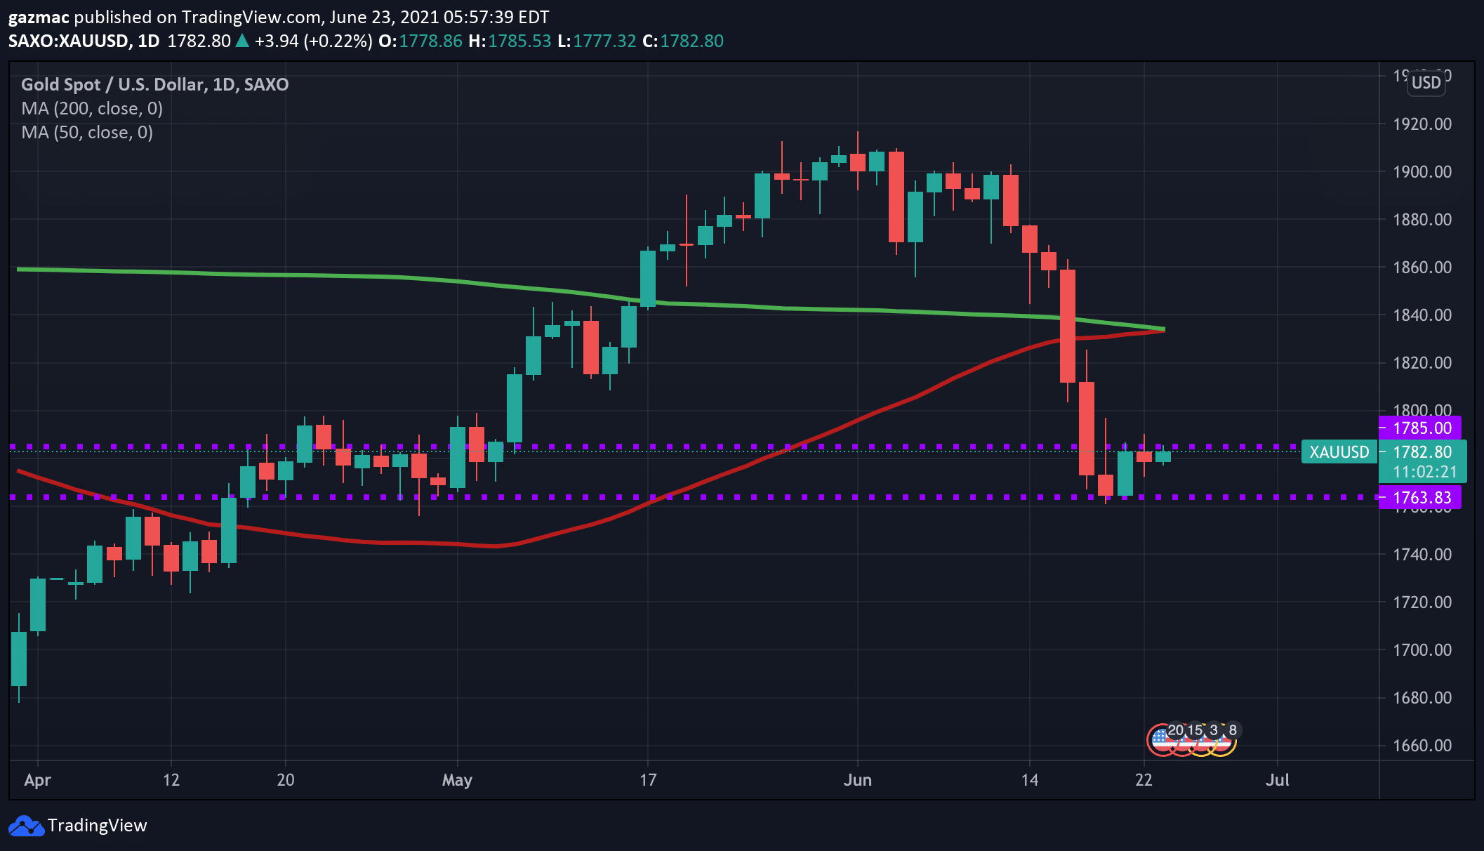Select the MA (200, close, 0) indicator label
The image size is (1484, 851).
click(x=92, y=109)
